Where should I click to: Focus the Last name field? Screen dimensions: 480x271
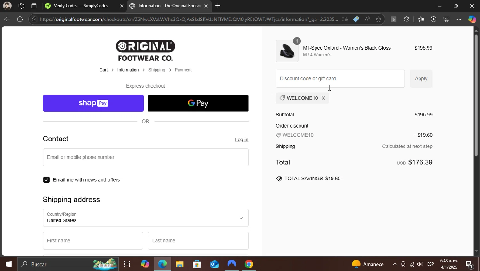[198, 241]
